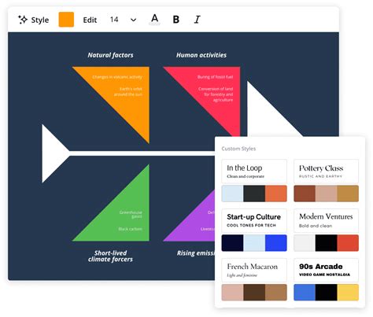
Task: Pick French Macaron dark brown swatch
Action: pos(254,292)
